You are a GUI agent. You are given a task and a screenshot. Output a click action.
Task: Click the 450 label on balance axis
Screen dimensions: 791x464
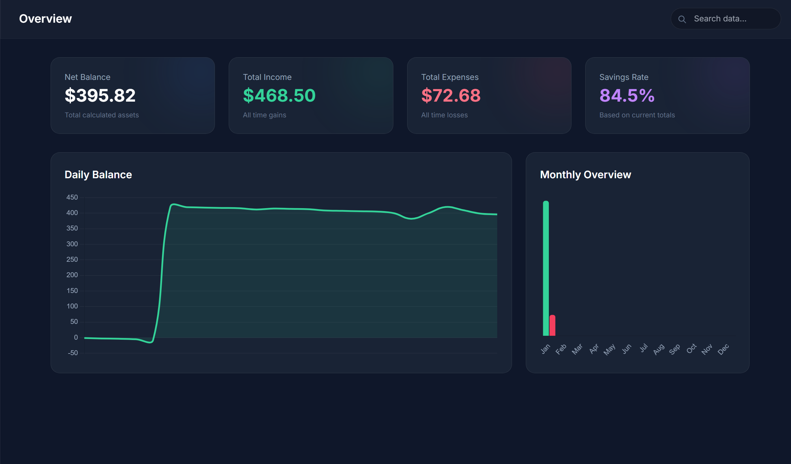coord(72,197)
